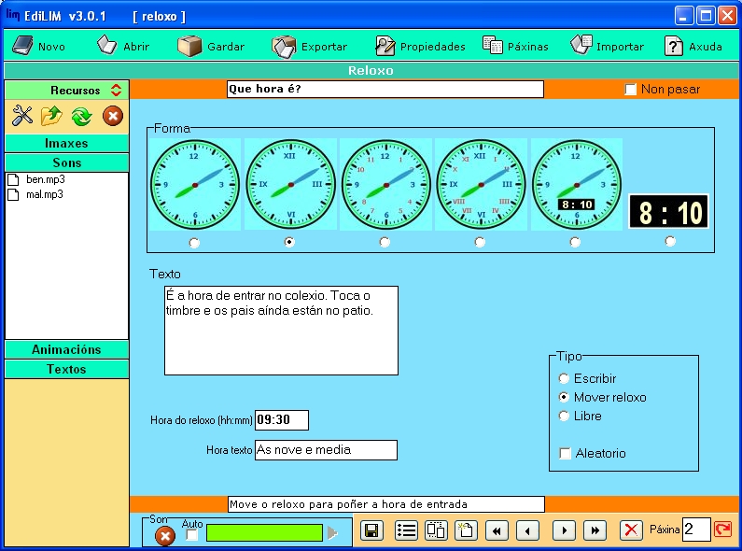Viewport: 742px width, 551px height.
Task: Expand the Animacións resources section
Action: pos(66,349)
